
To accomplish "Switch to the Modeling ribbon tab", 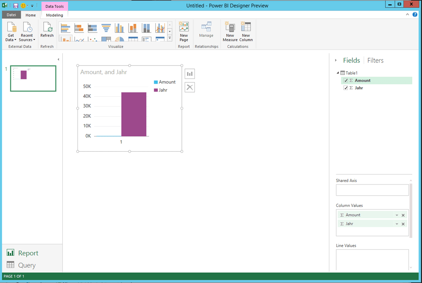I will pyautogui.click(x=54, y=15).
